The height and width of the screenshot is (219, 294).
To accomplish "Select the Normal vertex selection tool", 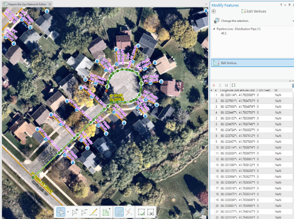I will coord(61,212).
